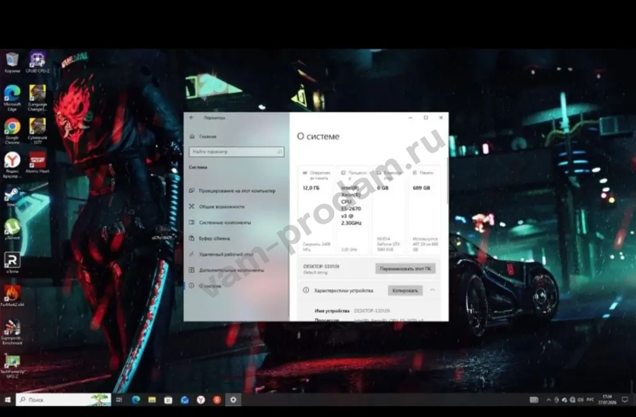Select the FurMark2 x64 desktop icon
Screen dimensions: 636x417
pos(12,296)
